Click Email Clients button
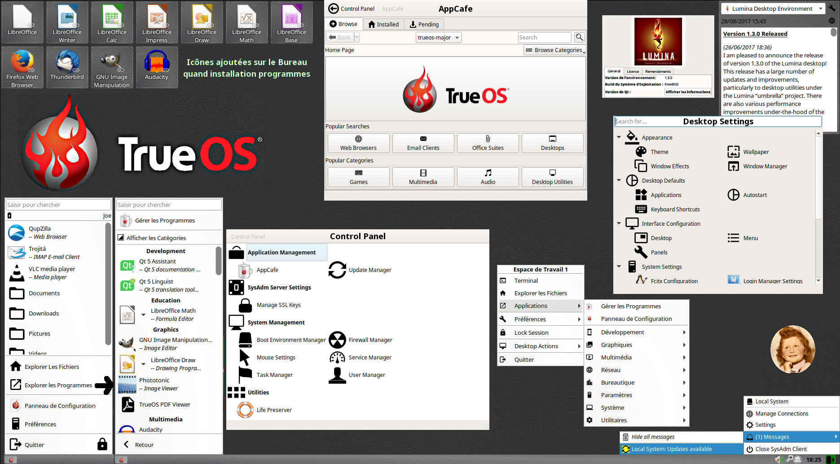The image size is (840, 464). [x=423, y=143]
